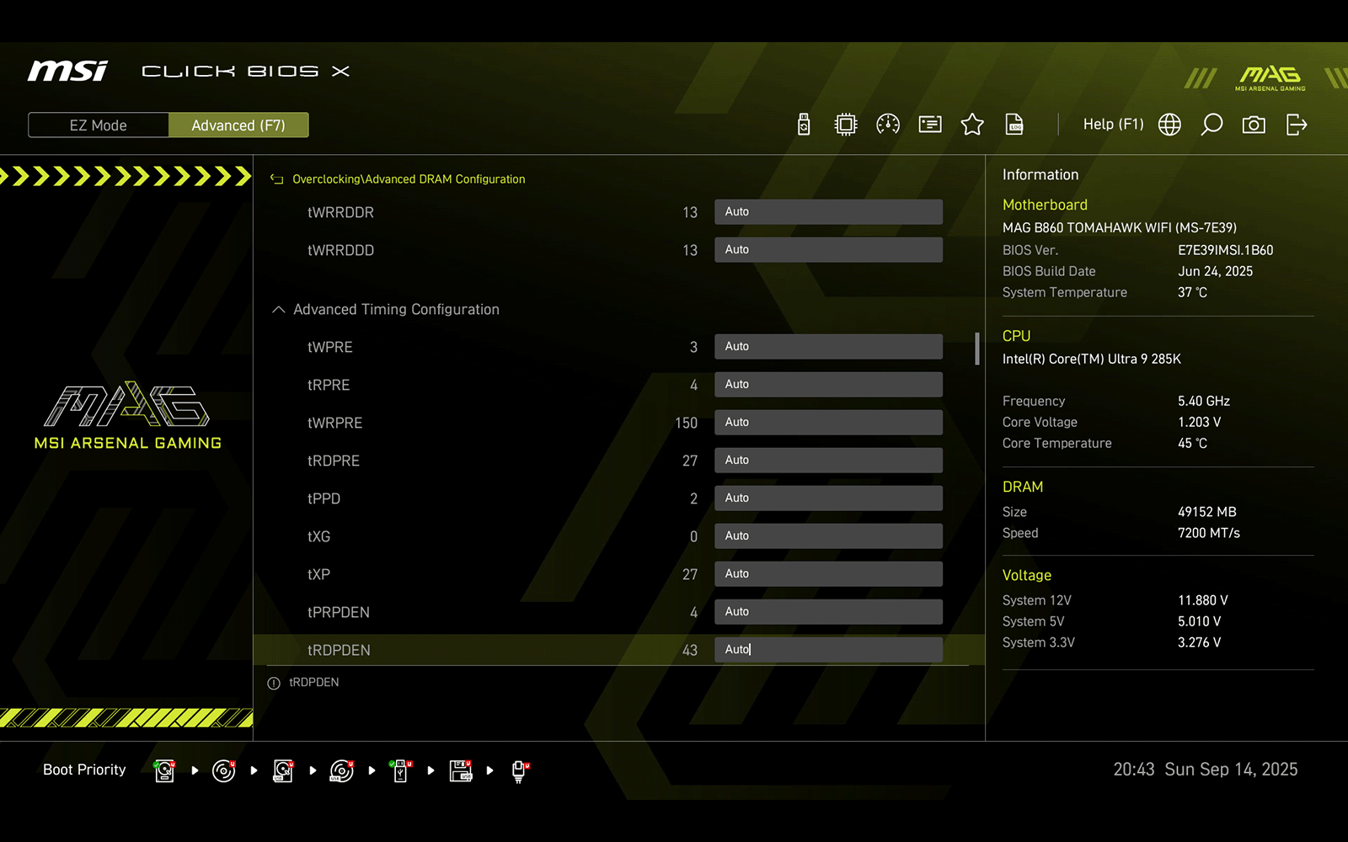The height and width of the screenshot is (842, 1348).
Task: Click the info icon beside tRDPDEN description
Action: pos(274,683)
